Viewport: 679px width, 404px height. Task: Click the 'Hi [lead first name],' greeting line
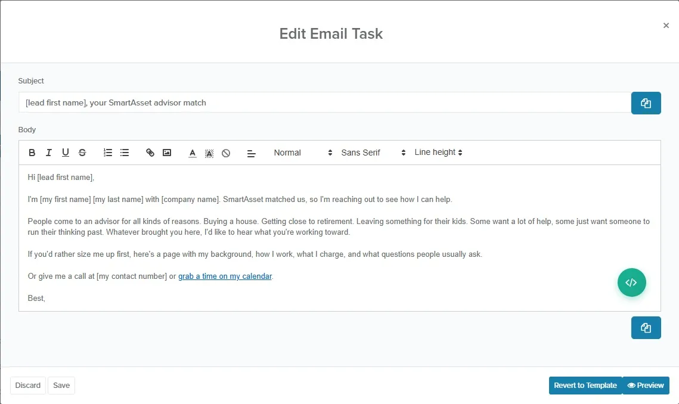[x=61, y=178]
